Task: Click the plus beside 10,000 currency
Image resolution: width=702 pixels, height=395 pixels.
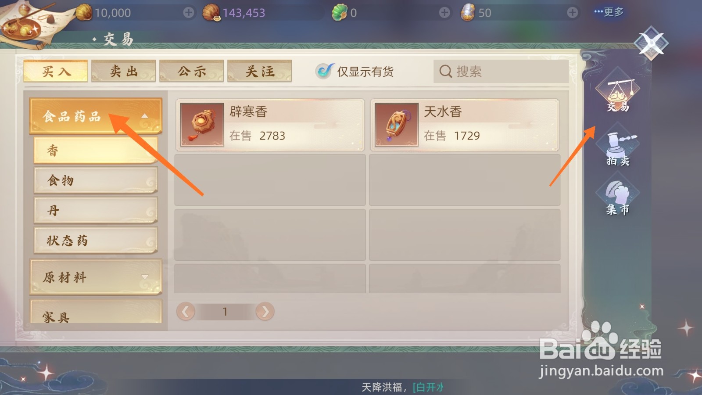Action: pyautogui.click(x=189, y=13)
